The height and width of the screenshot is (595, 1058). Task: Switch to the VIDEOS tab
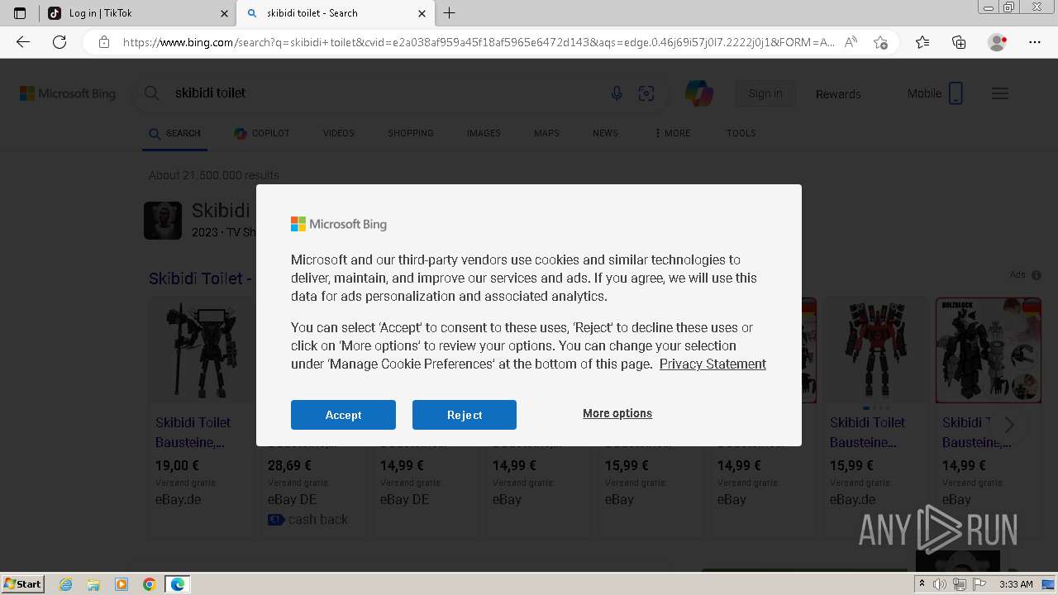(x=338, y=133)
